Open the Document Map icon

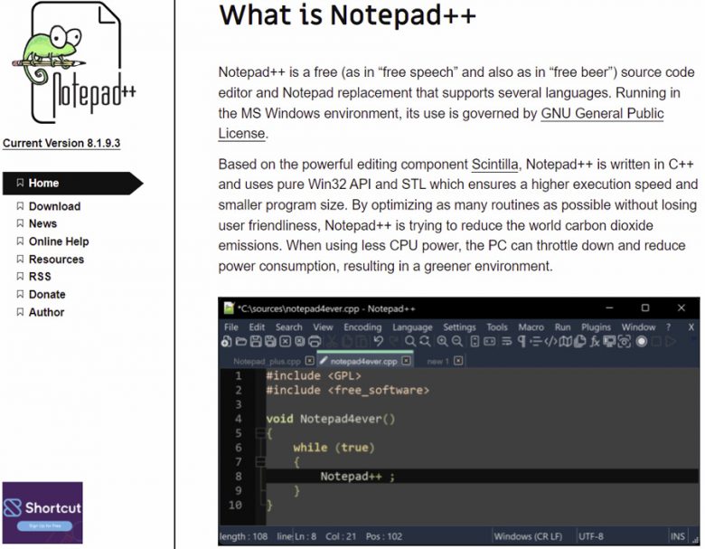click(x=566, y=341)
